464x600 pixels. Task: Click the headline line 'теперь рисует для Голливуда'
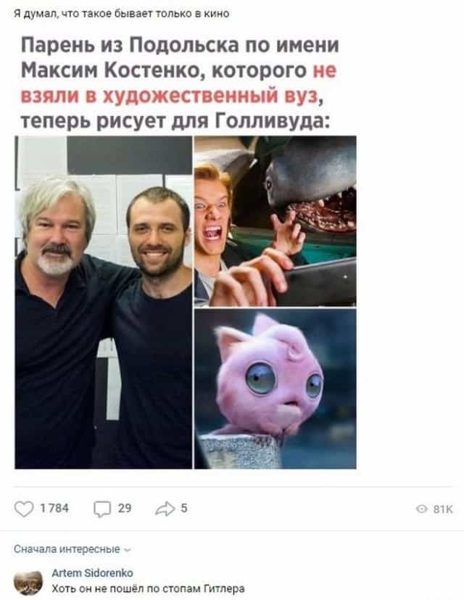175,121
